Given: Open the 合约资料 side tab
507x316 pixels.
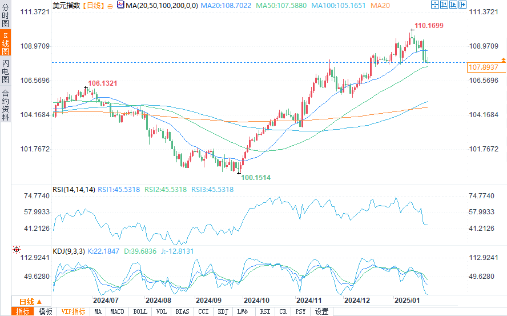Looking at the screenshot, I should (5, 105).
